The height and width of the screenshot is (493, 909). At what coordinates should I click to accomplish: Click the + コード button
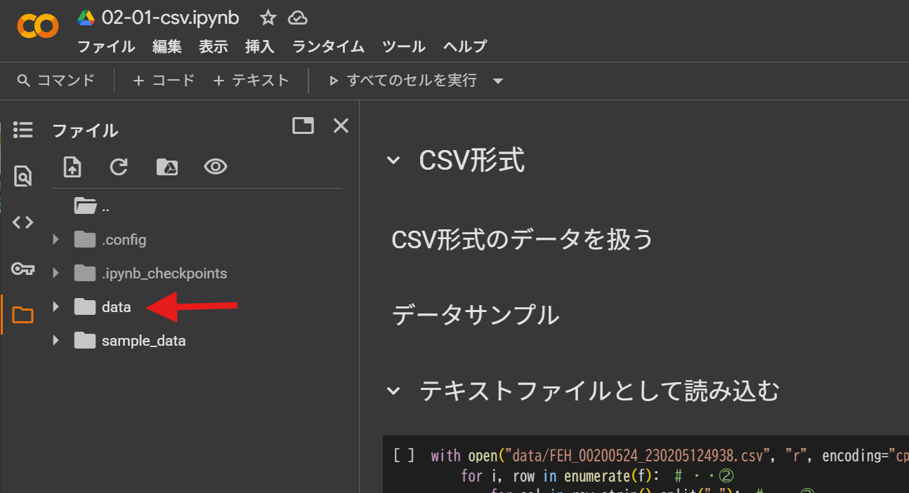point(164,81)
